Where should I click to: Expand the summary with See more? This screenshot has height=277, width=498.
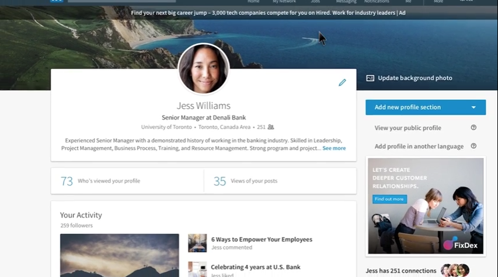[x=334, y=149]
